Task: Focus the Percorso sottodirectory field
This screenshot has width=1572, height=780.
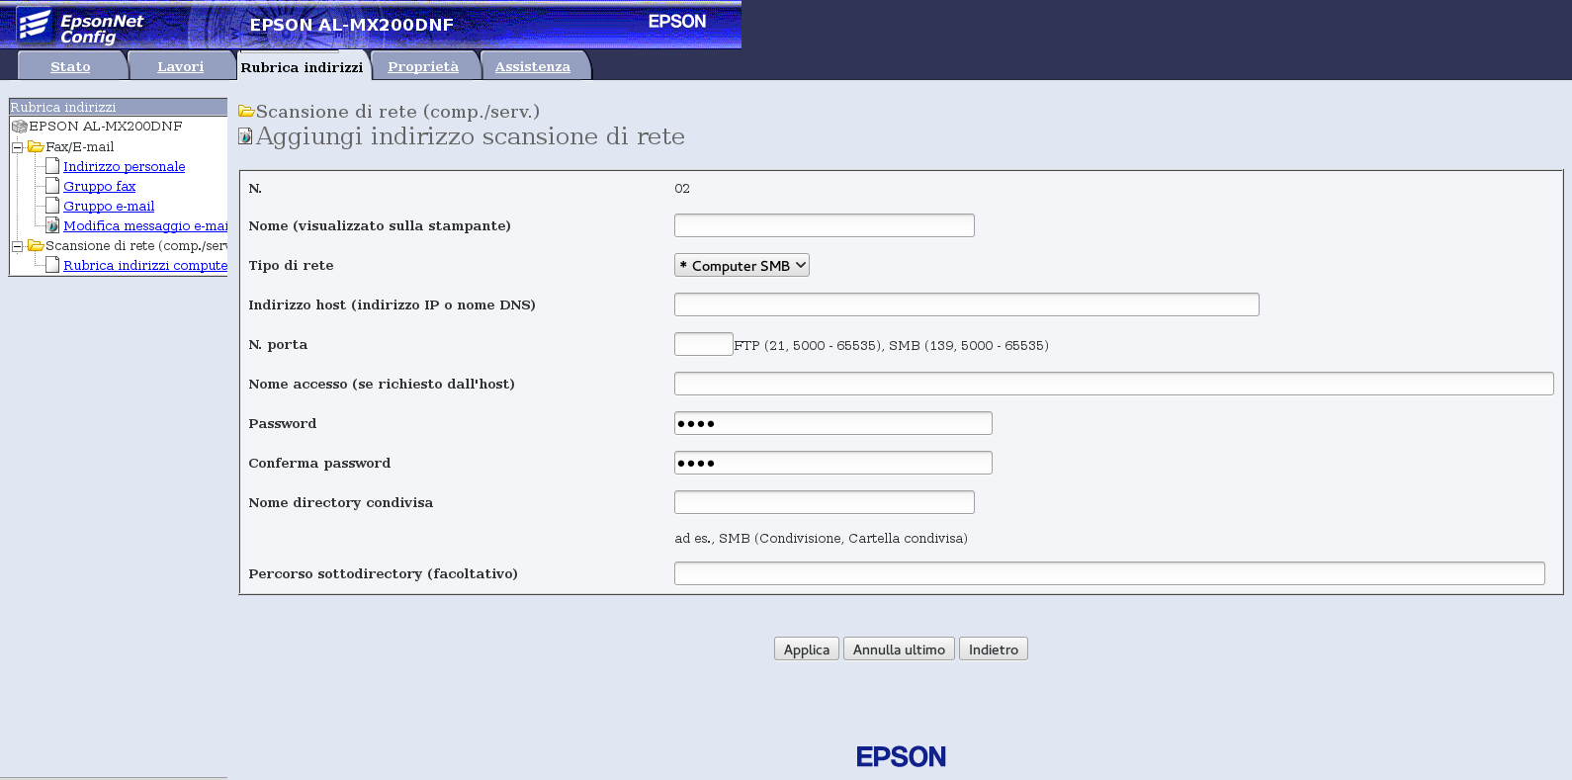Action: point(1109,573)
